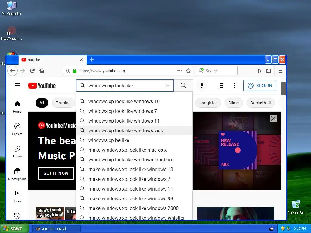Open Explore in the YouTube sidebar
This screenshot has width=311, height=233.
tap(17, 129)
